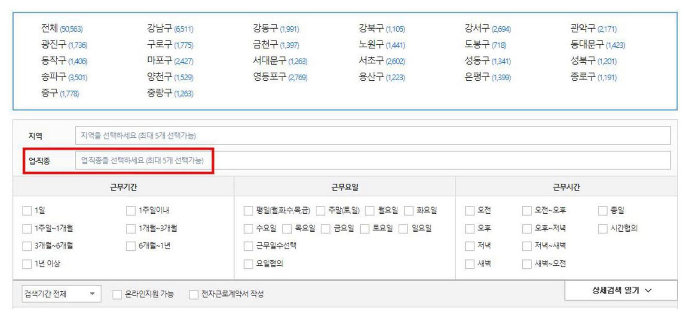Enable the 종일 all-day checkbox
Image resolution: width=689 pixels, height=318 pixels.
coord(603,211)
